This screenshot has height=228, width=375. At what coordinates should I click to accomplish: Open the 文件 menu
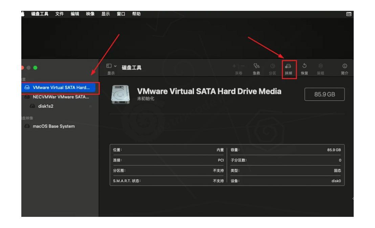point(59,14)
